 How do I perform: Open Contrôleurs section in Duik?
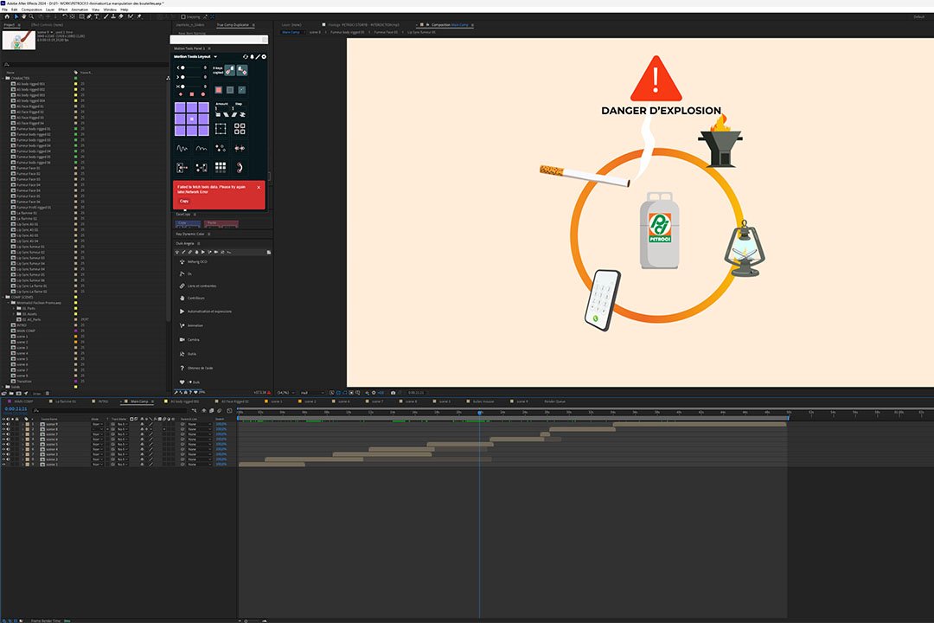click(195, 298)
